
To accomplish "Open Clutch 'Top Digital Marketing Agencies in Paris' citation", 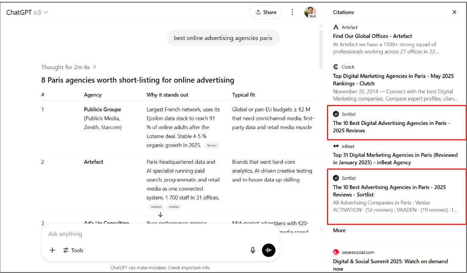I will [393, 80].
